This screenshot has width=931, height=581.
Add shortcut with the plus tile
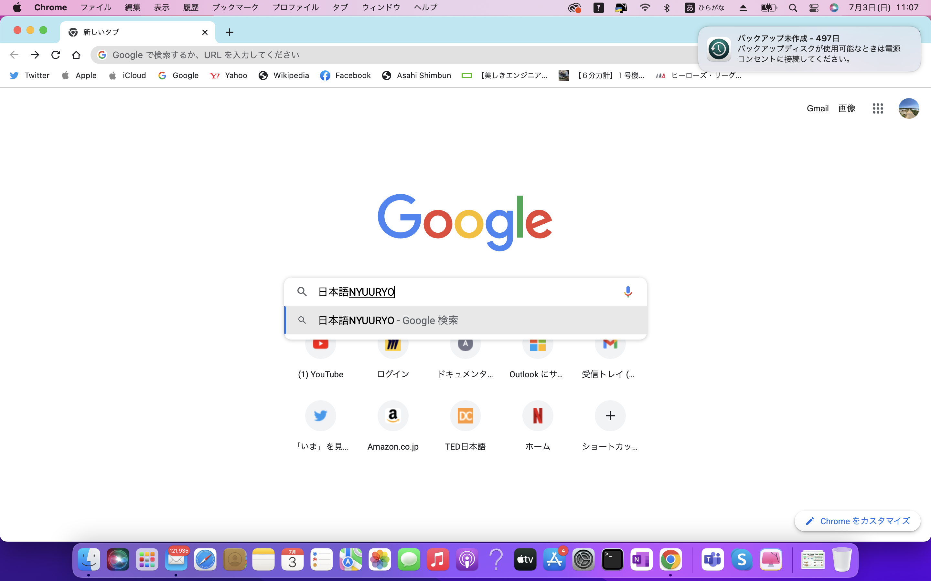coord(610,416)
